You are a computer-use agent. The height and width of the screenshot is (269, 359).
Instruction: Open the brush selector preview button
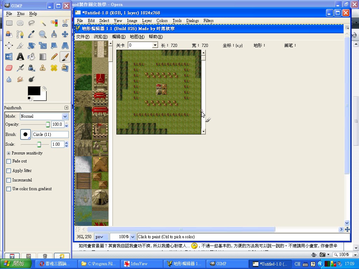(x=25, y=134)
